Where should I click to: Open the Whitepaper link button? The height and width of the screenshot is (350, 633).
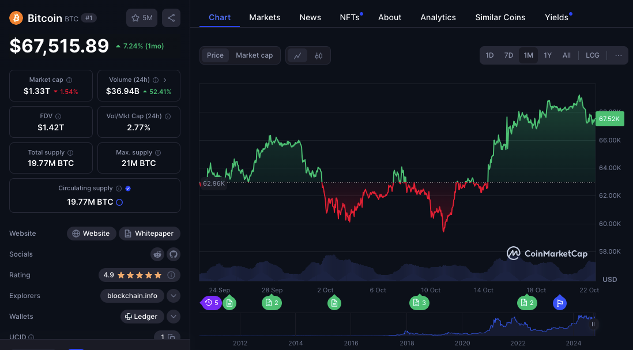click(x=149, y=234)
